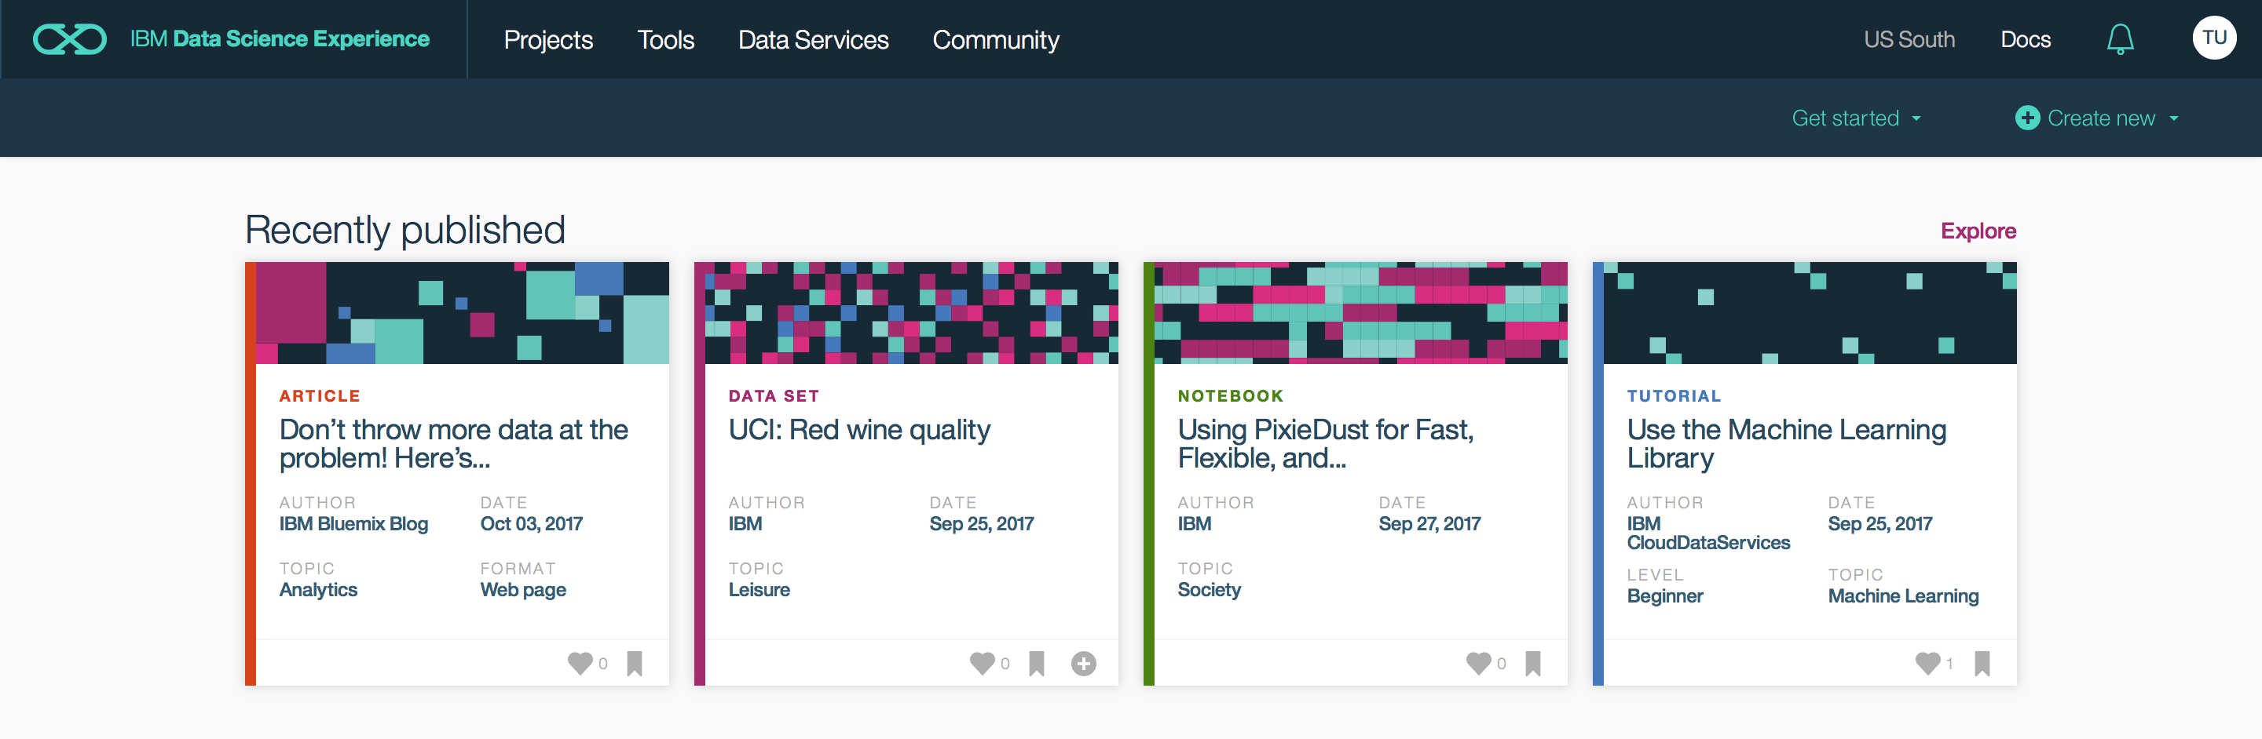Click the IBM Data Science Experience title
This screenshot has height=739, width=2262.
280,38
